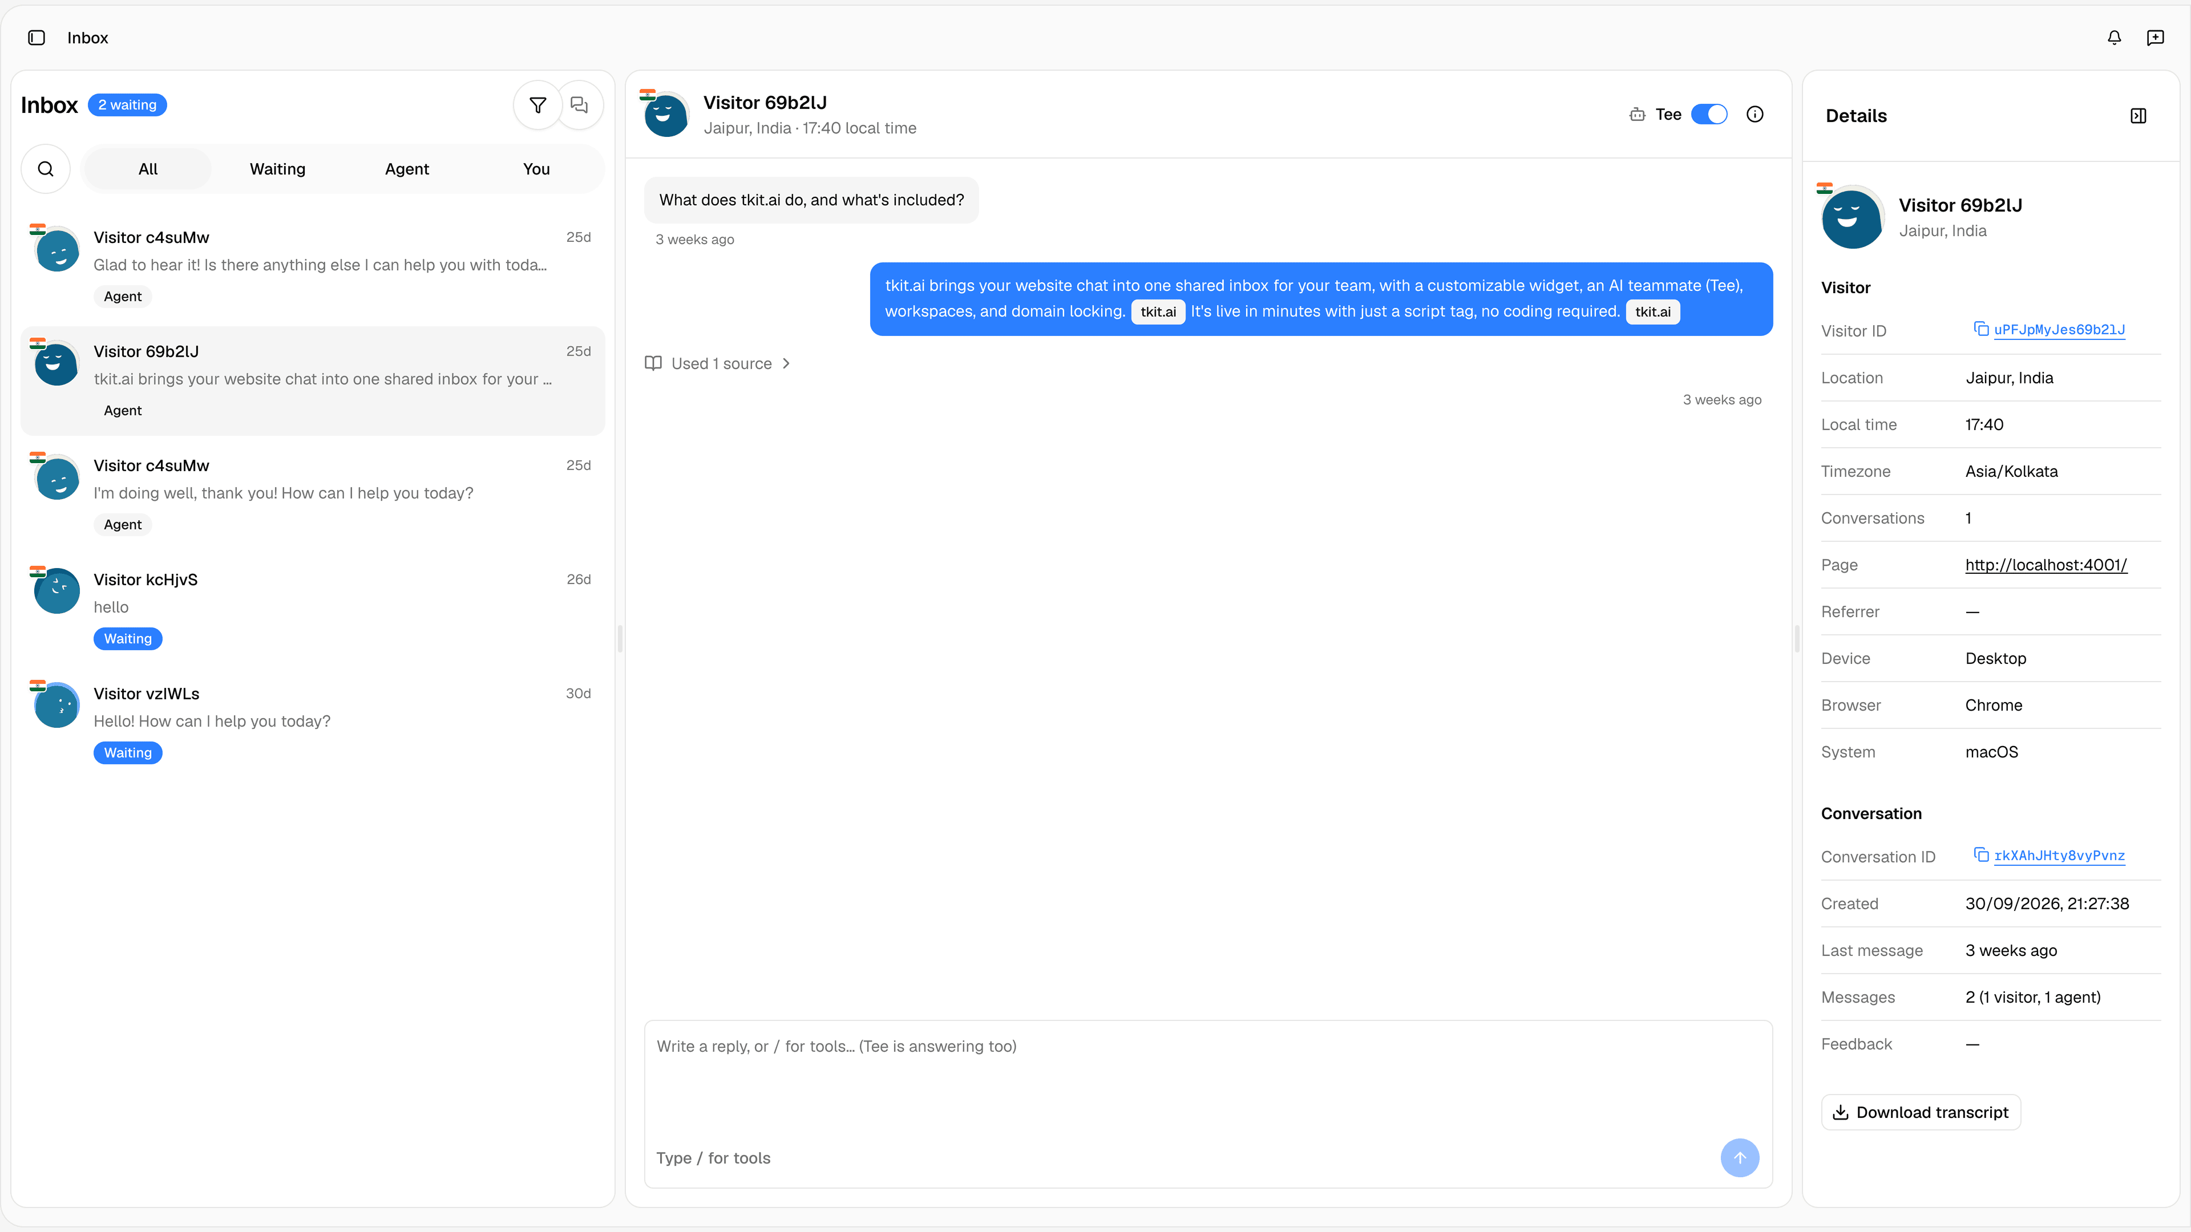Click Visitor 69b2lJ name in chat header
2191x1232 pixels.
click(x=765, y=102)
